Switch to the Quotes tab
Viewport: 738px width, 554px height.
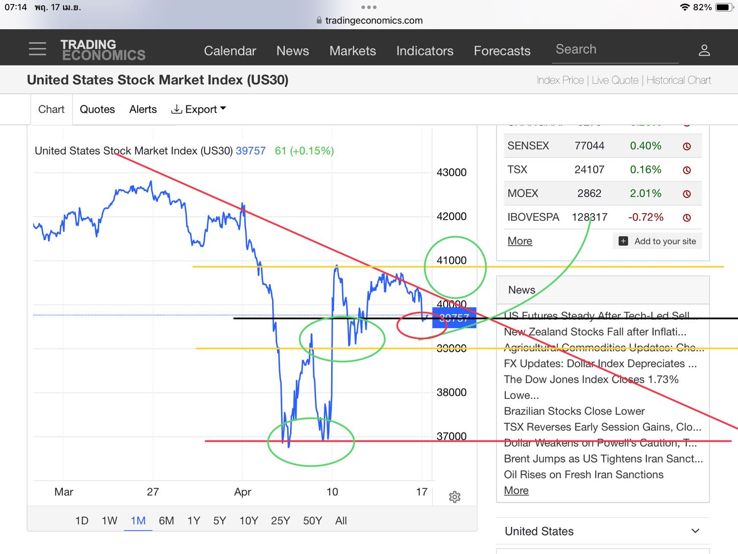[97, 109]
